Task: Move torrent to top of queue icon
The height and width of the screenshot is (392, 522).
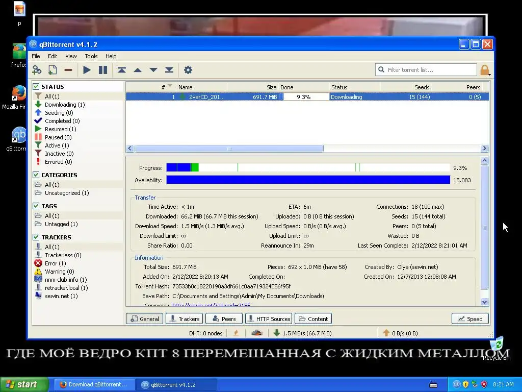Action: (121, 70)
